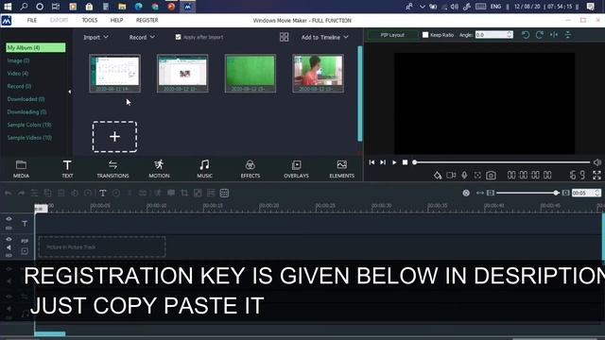
Task: Select Image (0) category
Action: coord(18,60)
